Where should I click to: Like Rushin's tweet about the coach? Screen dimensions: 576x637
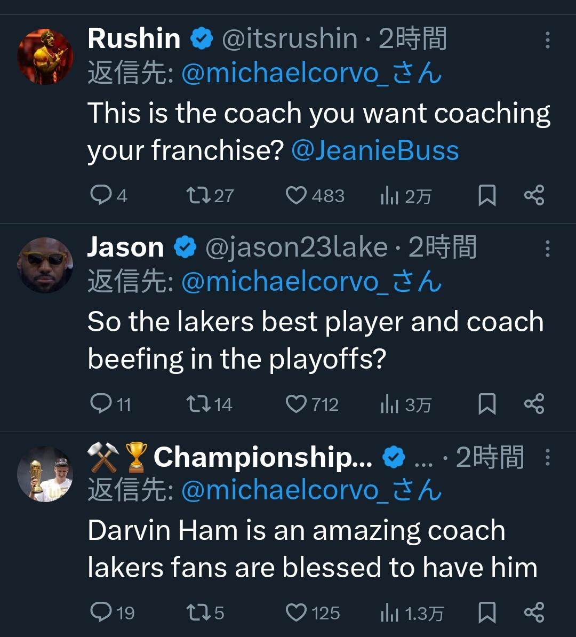296,196
